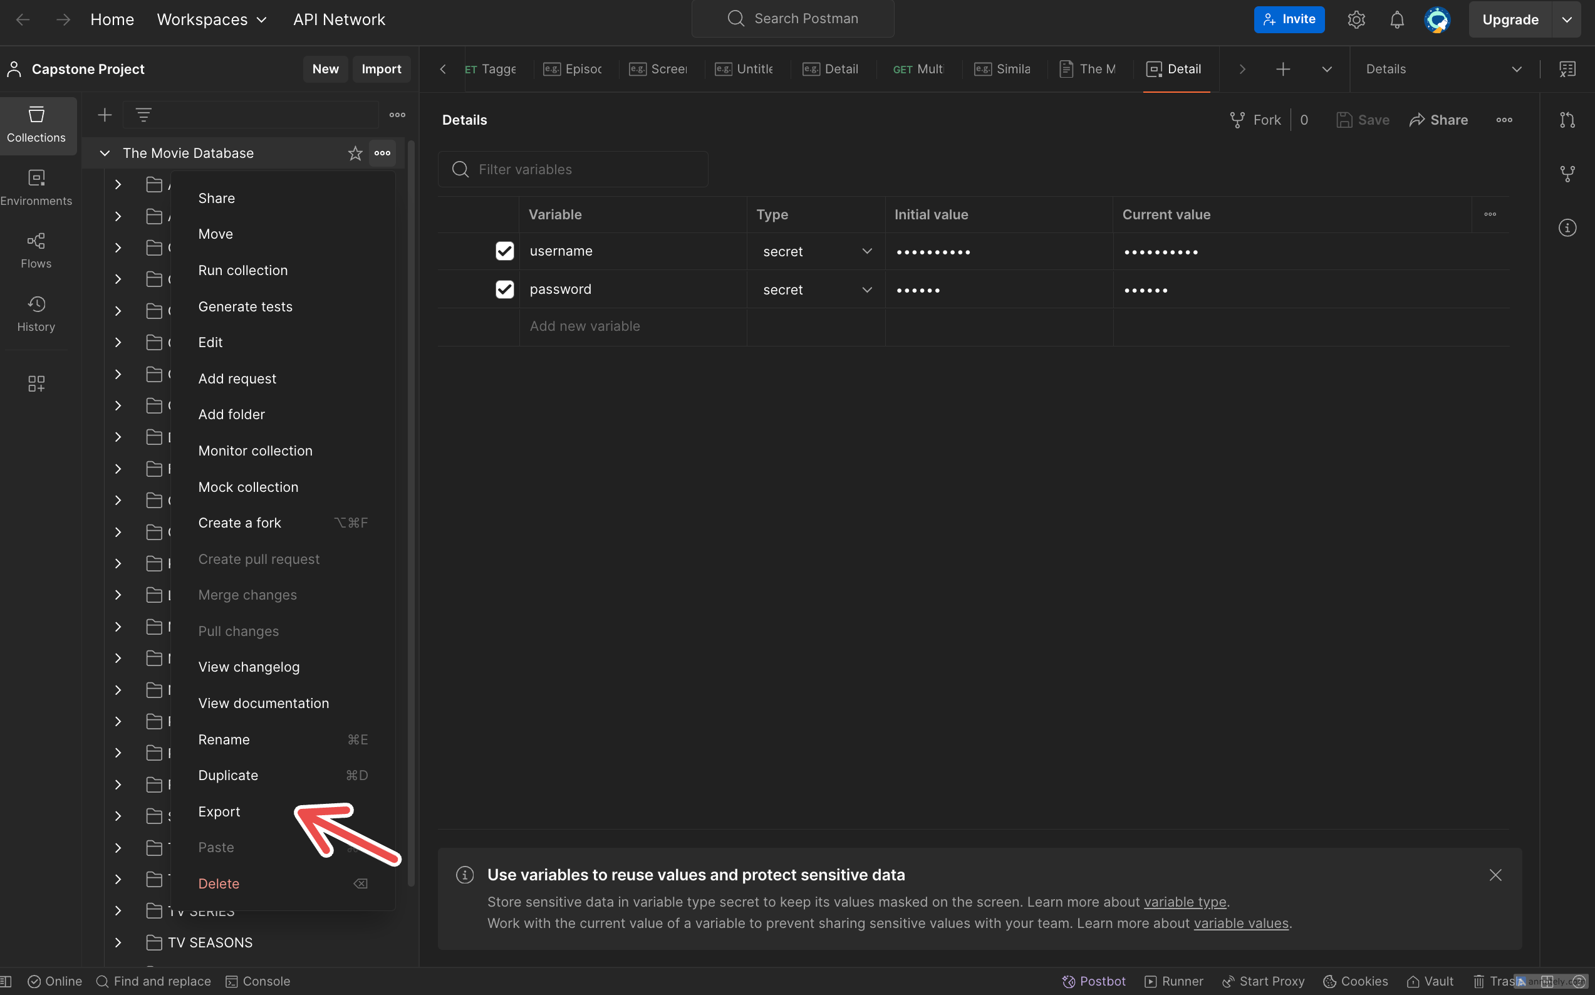Click the Import button
The width and height of the screenshot is (1595, 995).
pos(381,69)
